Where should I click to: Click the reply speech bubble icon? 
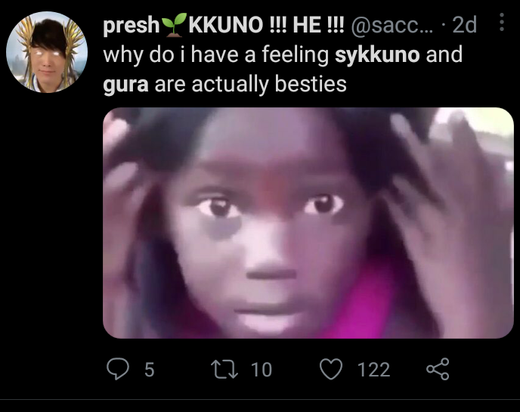(117, 369)
